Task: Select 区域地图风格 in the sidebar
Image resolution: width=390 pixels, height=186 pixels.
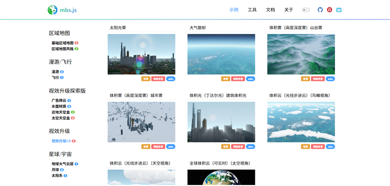Action: click(63, 49)
